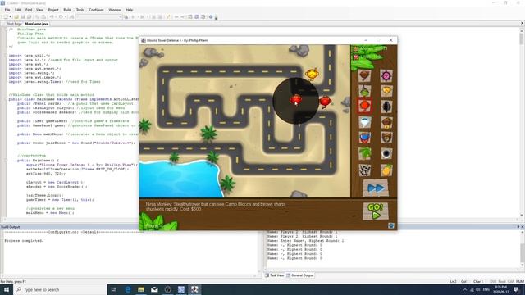This screenshot has width=525, height=295.
Task: Click the 'Ln 2' status bar entry
Action: click(453, 282)
